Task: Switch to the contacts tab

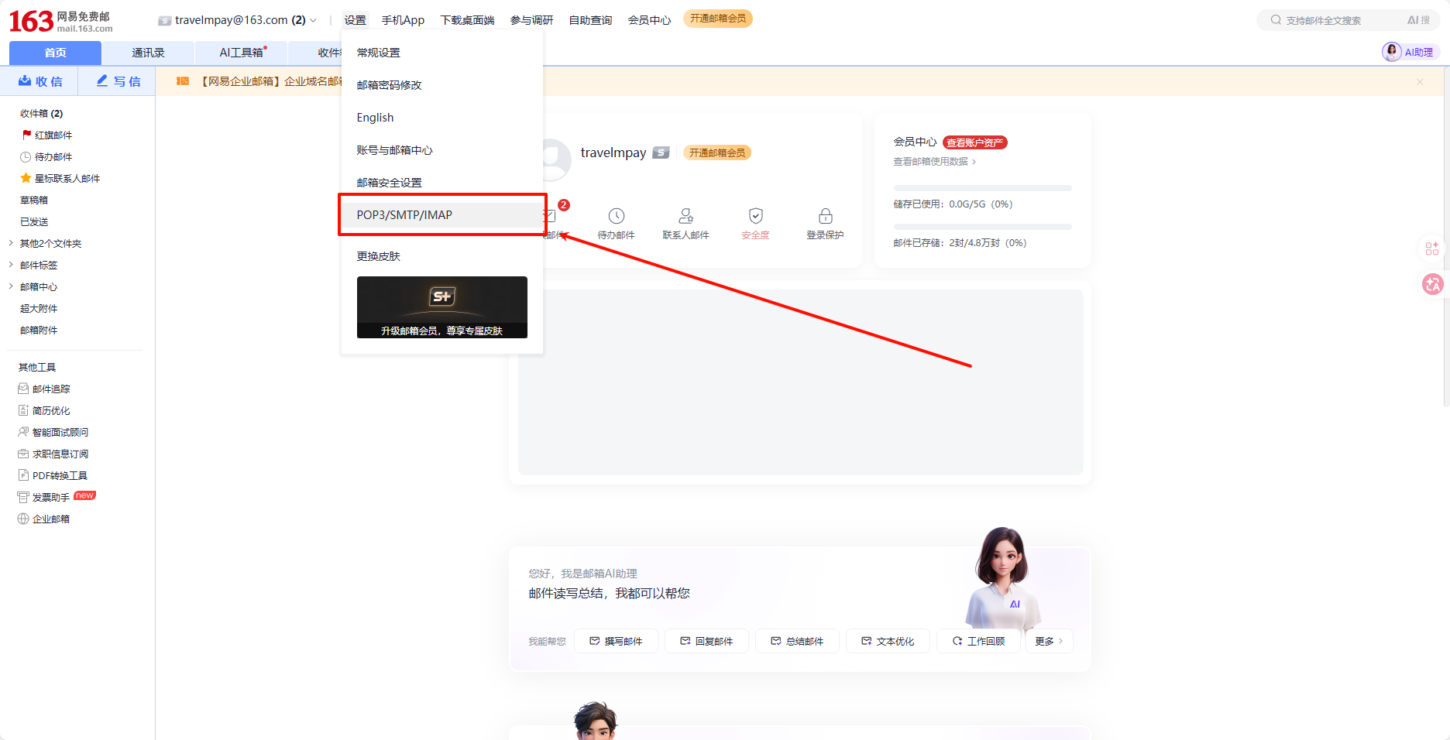Action: pyautogui.click(x=148, y=53)
